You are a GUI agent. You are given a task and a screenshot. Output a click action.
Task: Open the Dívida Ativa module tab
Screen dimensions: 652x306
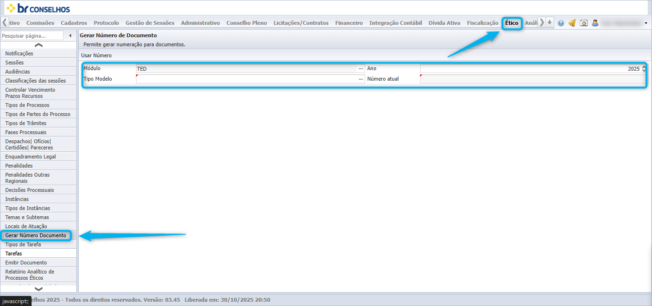(x=444, y=23)
